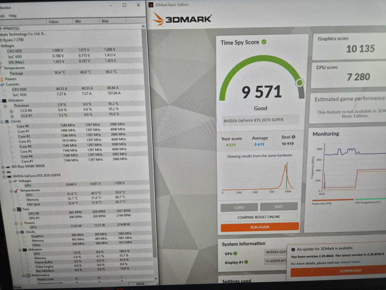Viewport: 386px width, 290px height.
Task: Click the info icon next to Best
Action: pos(293,137)
